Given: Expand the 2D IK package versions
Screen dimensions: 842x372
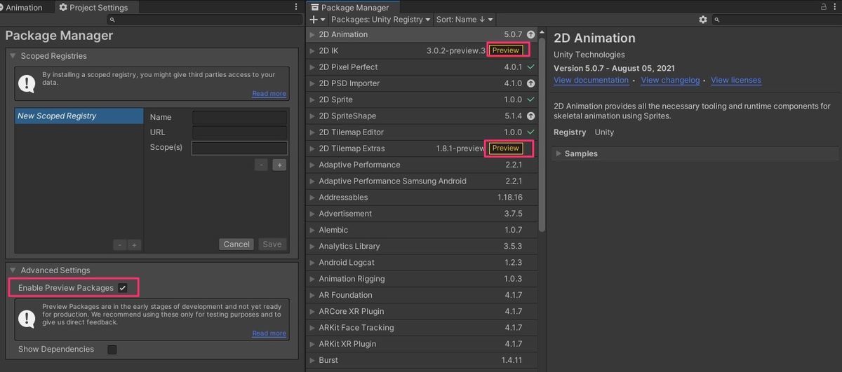Looking at the screenshot, I should click(x=313, y=50).
